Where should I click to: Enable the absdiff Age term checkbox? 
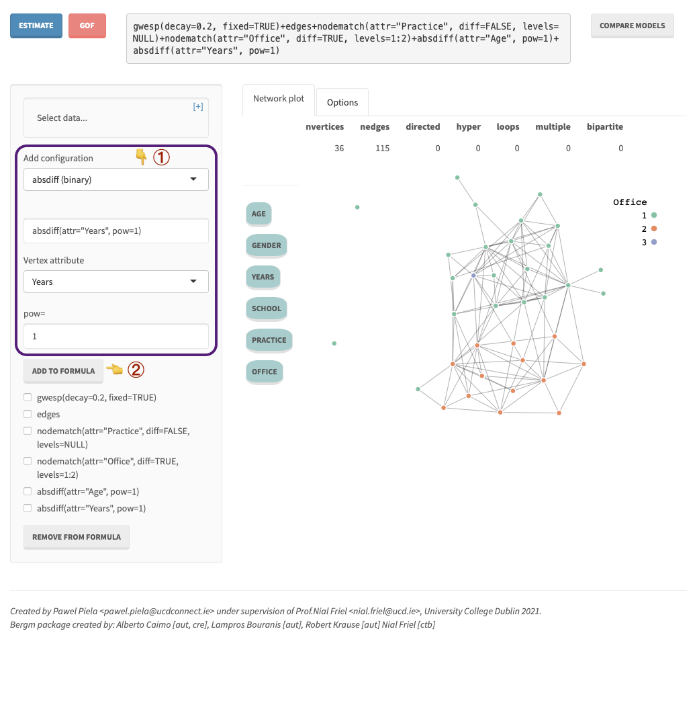(x=28, y=491)
